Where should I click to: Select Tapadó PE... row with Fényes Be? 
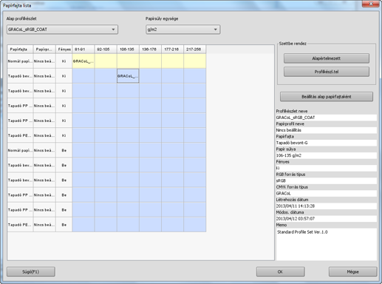coord(20,225)
